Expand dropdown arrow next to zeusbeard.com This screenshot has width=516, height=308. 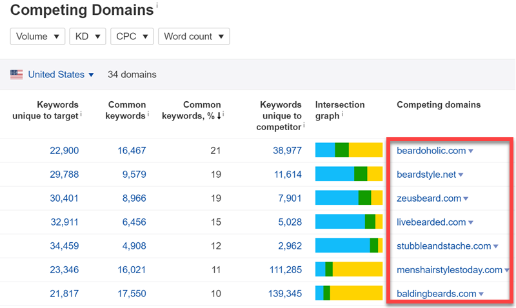click(x=466, y=199)
